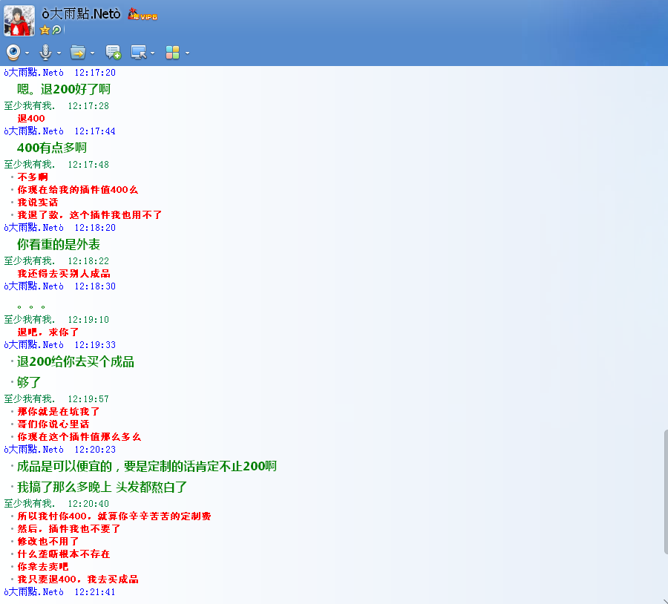The width and height of the screenshot is (668, 604).
Task: Click the message 退200给你去买个成品
Action: [x=76, y=361]
